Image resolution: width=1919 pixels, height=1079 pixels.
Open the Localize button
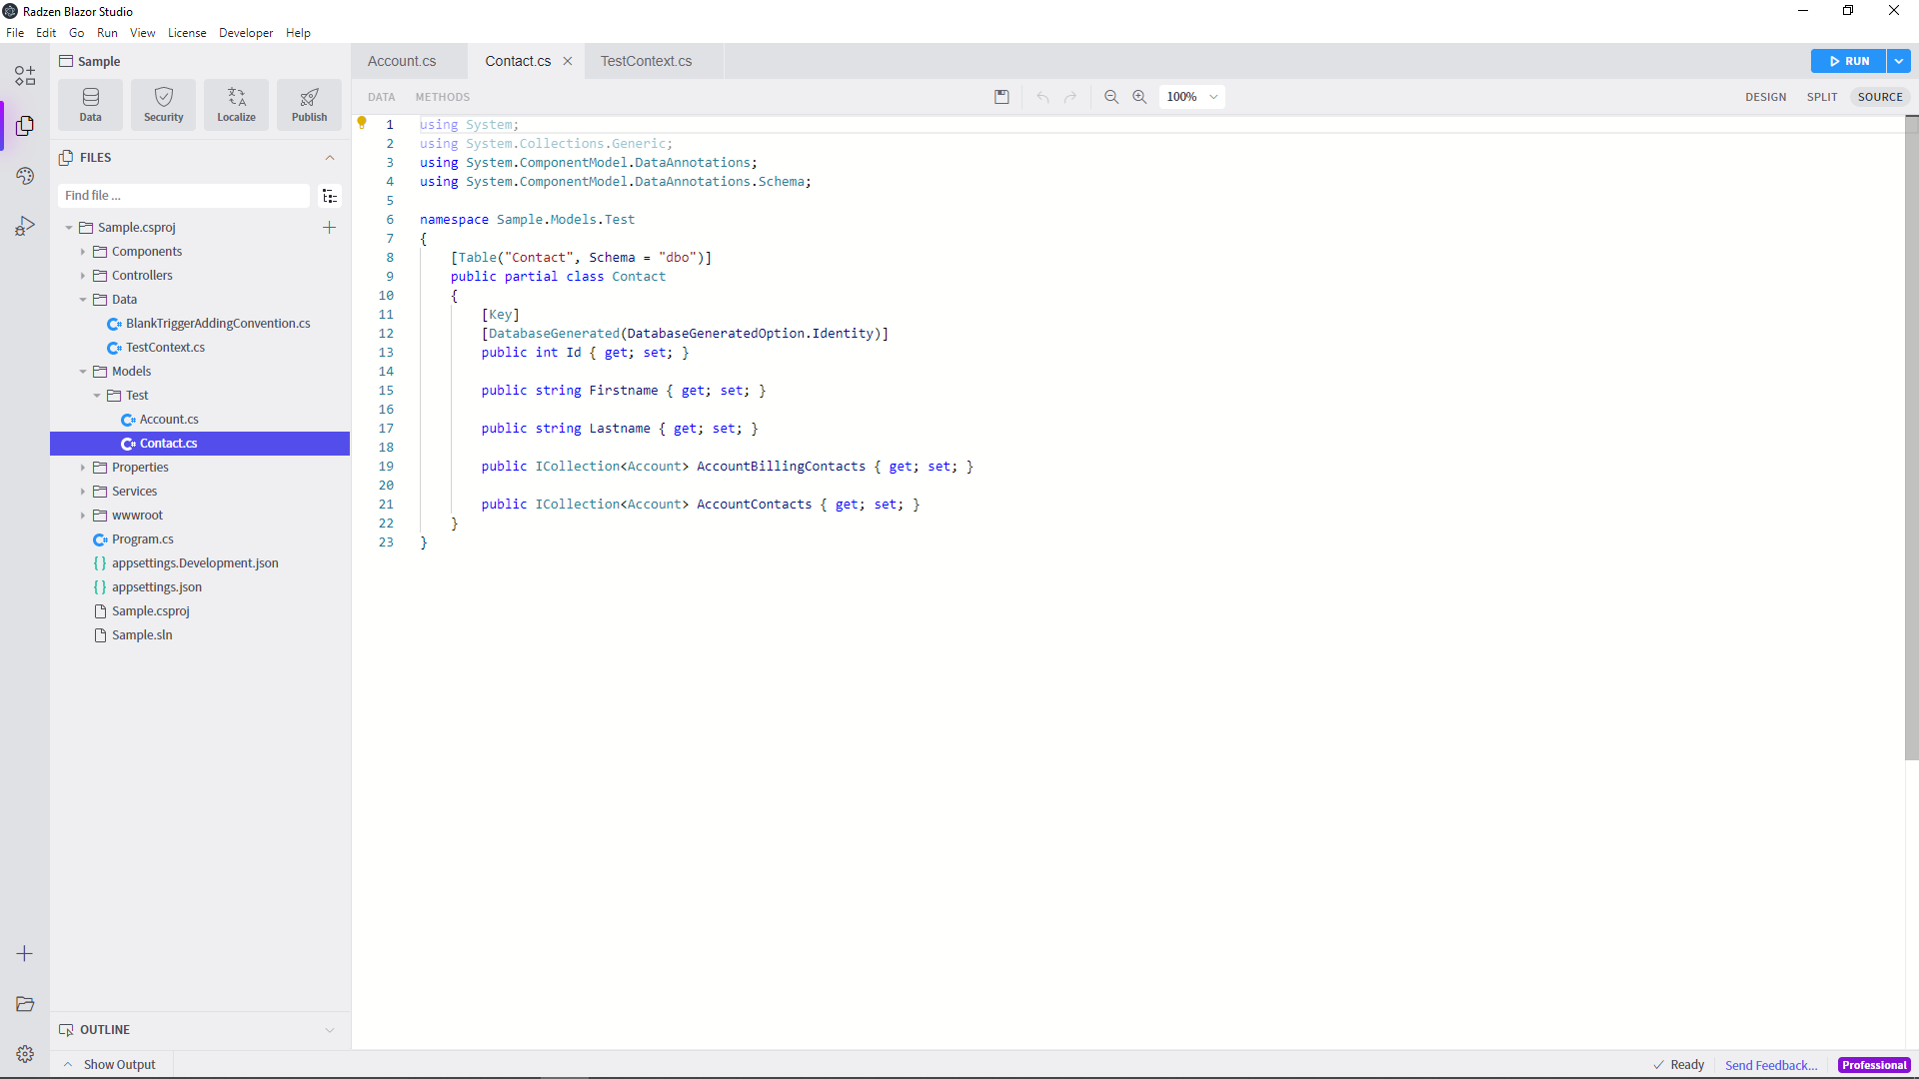pyautogui.click(x=237, y=104)
